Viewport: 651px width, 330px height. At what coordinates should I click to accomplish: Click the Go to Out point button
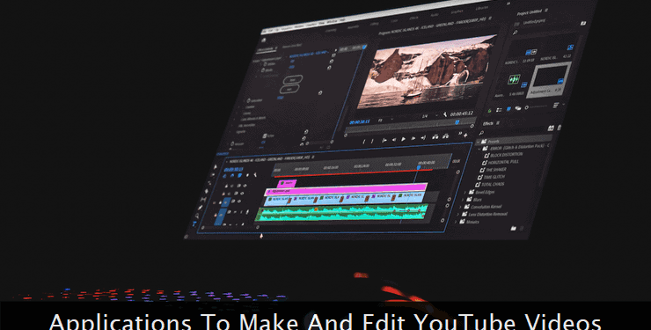coord(423,138)
